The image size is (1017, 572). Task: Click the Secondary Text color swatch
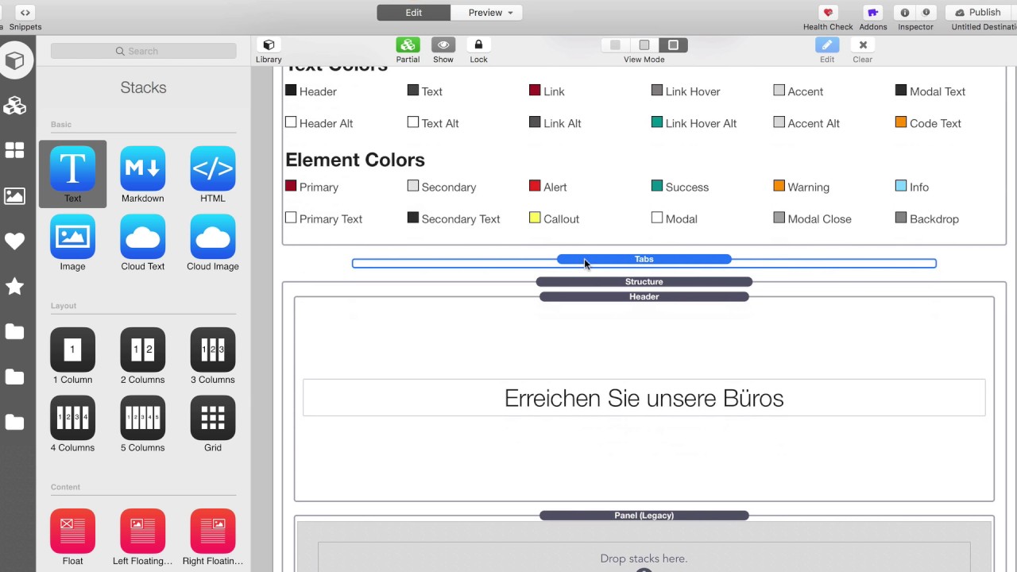(413, 218)
